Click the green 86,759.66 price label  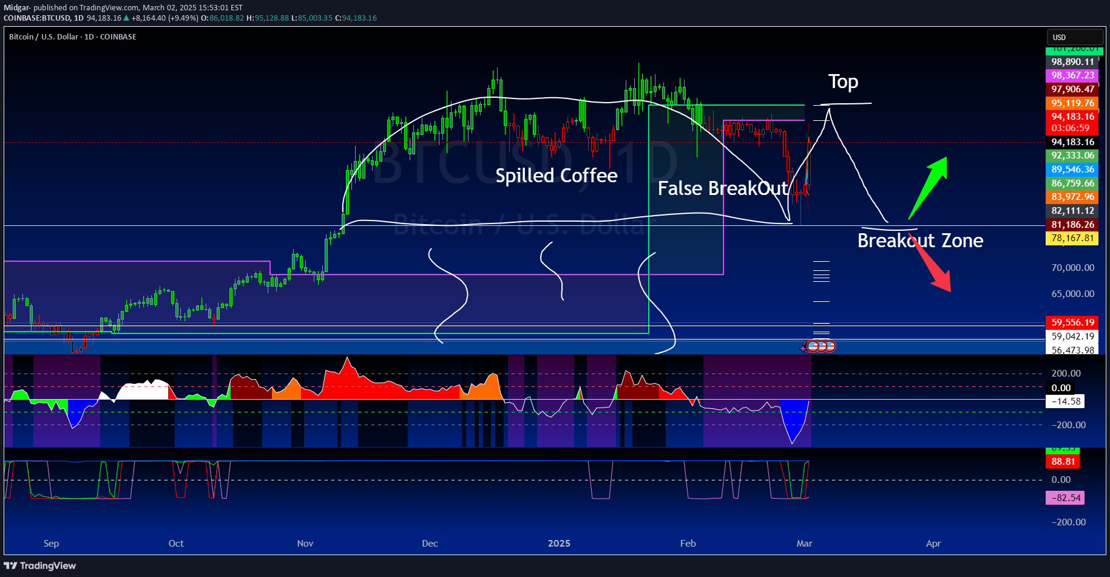[1073, 183]
